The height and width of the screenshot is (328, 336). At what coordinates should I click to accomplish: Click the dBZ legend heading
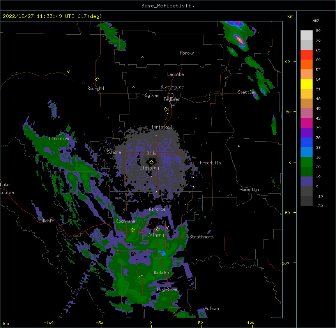click(x=316, y=21)
